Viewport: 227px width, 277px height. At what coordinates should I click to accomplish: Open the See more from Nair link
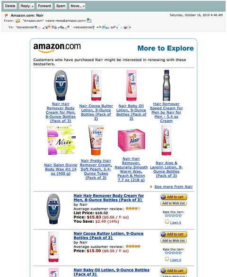coord(174,187)
